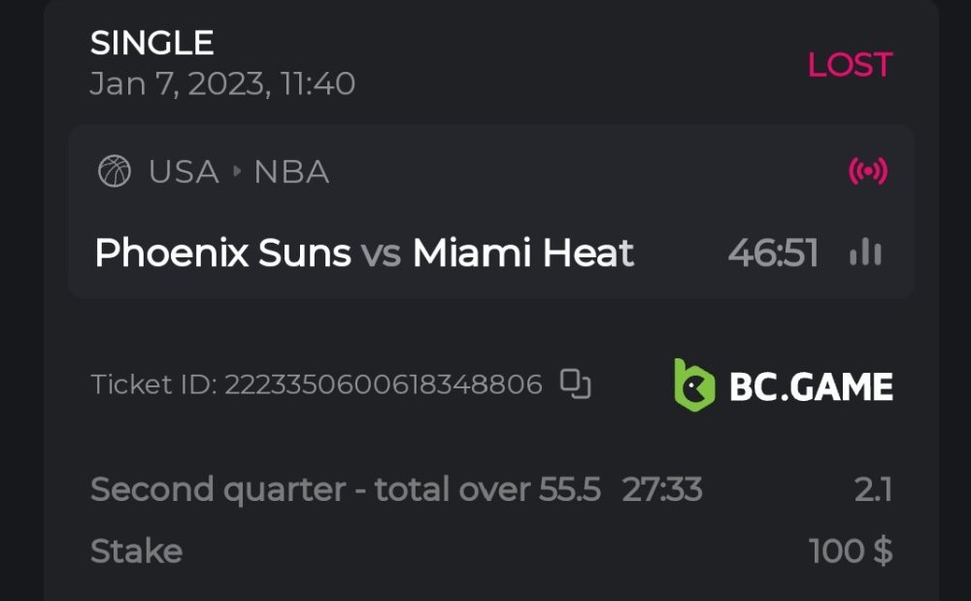The height and width of the screenshot is (601, 971).
Task: Click the green BC.GAME mascot logo
Action: tap(694, 385)
